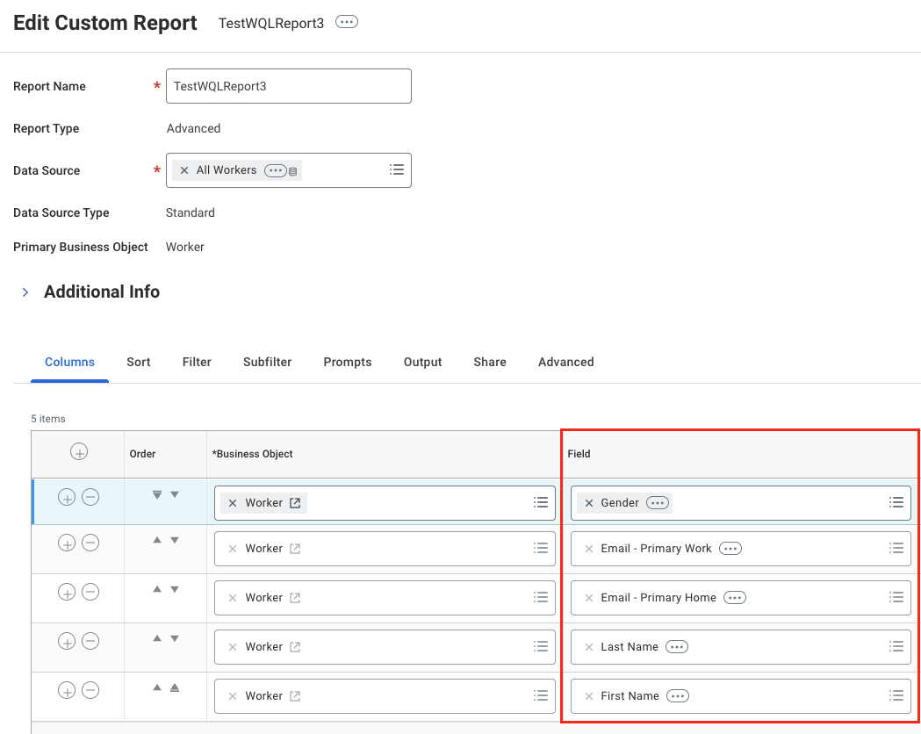The height and width of the screenshot is (734, 921).
Task: Switch to the Sort tab
Action: pos(138,362)
